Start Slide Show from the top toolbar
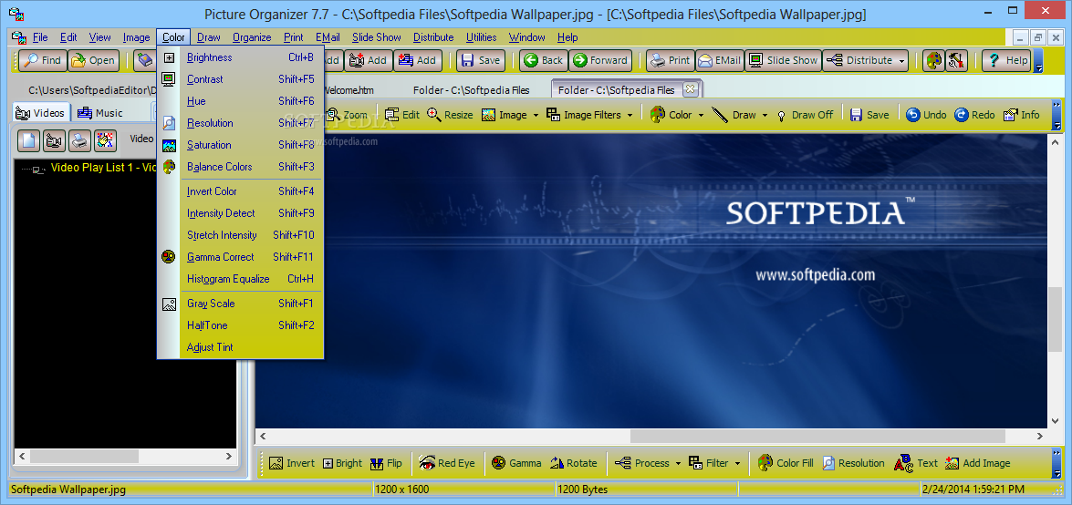Image resolution: width=1072 pixels, height=505 pixels. pyautogui.click(x=784, y=60)
